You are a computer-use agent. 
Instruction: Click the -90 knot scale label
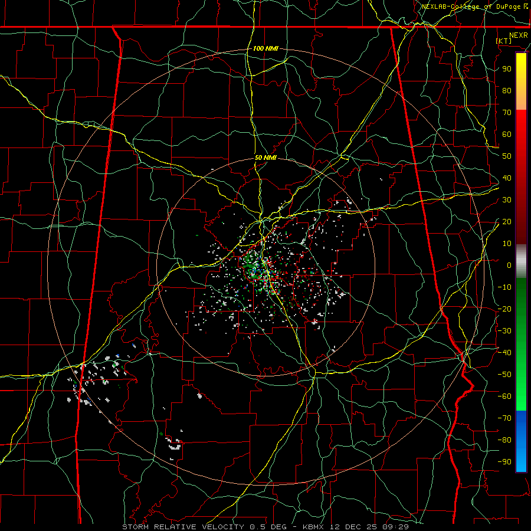coord(504,462)
